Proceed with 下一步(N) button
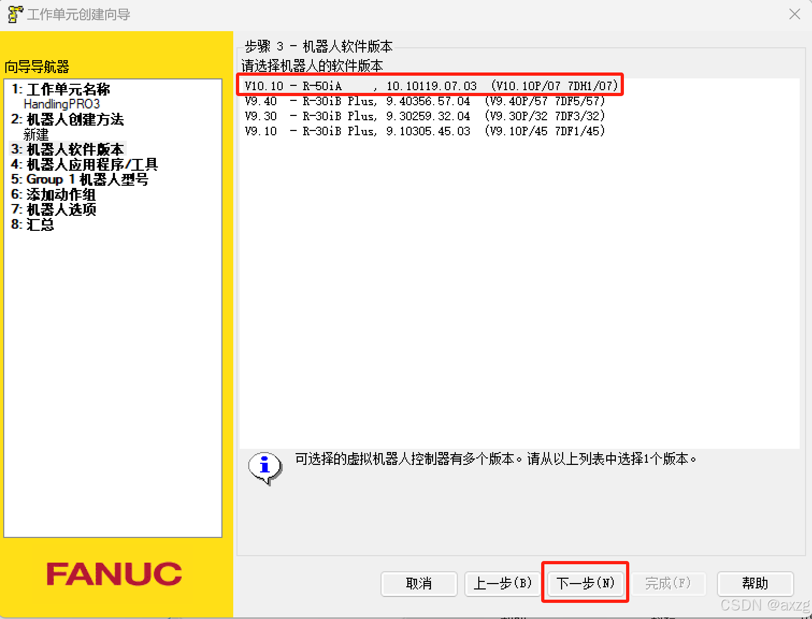812x619 pixels. (x=585, y=584)
